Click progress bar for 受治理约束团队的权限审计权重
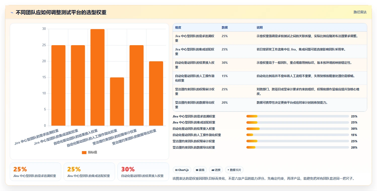Viewport: 377px width, 191px height. click(x=298, y=141)
